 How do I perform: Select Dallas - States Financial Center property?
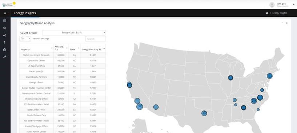click(x=36, y=88)
